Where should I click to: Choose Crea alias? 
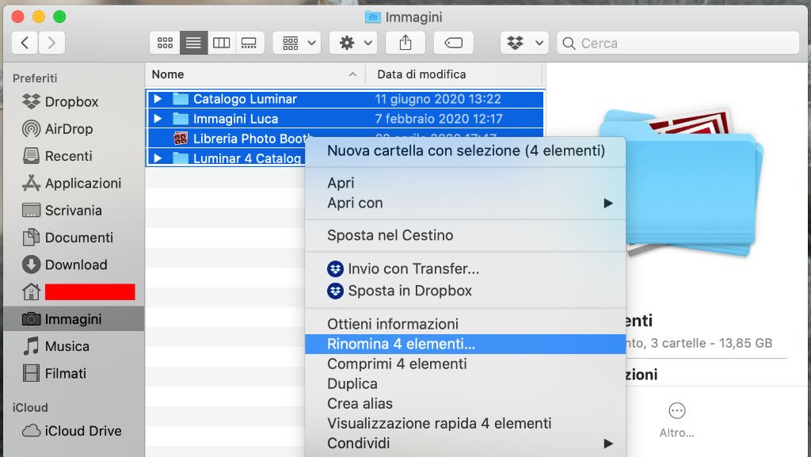(x=466, y=404)
